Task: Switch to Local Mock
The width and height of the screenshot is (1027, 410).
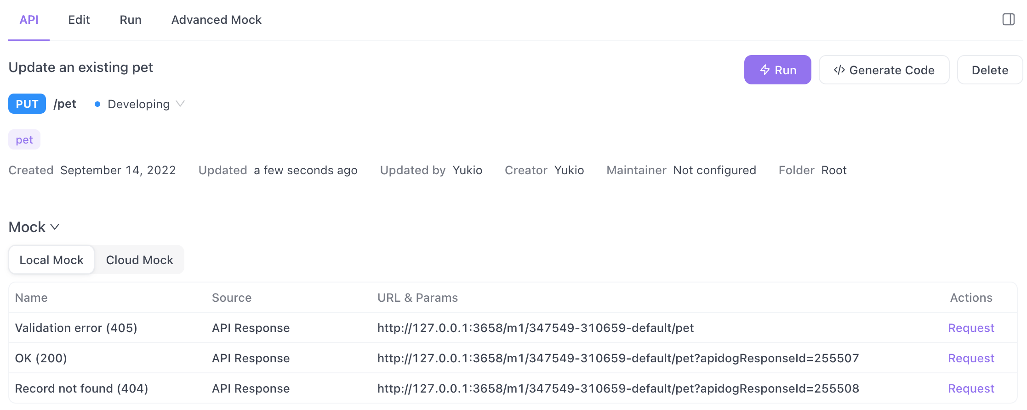Action: [x=51, y=260]
